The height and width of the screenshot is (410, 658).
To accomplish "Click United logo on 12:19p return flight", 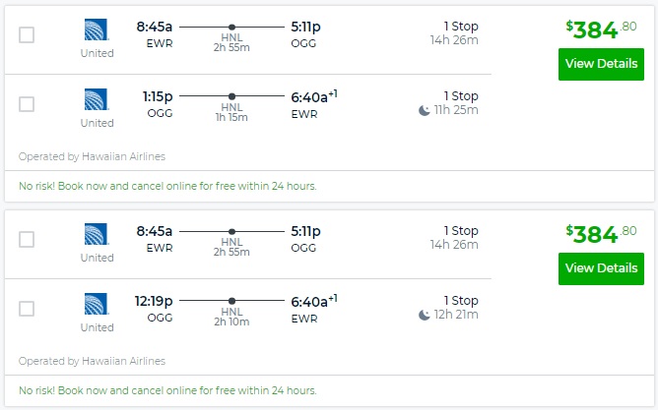I will (x=97, y=304).
